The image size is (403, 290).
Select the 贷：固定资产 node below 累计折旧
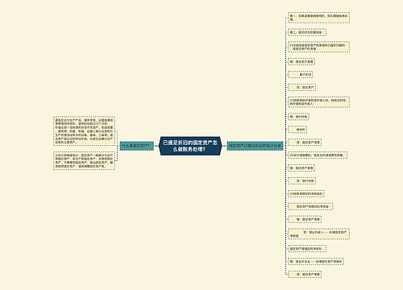pos(301,87)
